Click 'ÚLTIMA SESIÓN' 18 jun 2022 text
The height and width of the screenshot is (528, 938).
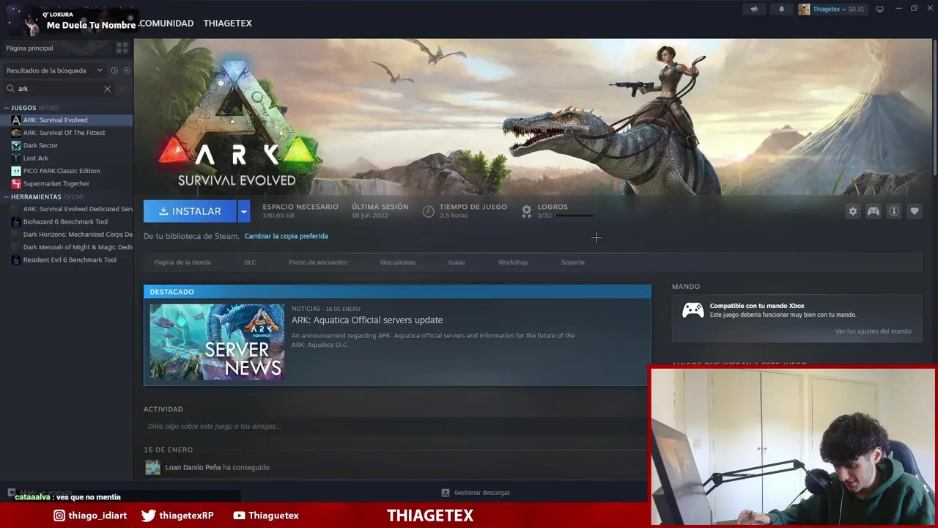click(380, 211)
